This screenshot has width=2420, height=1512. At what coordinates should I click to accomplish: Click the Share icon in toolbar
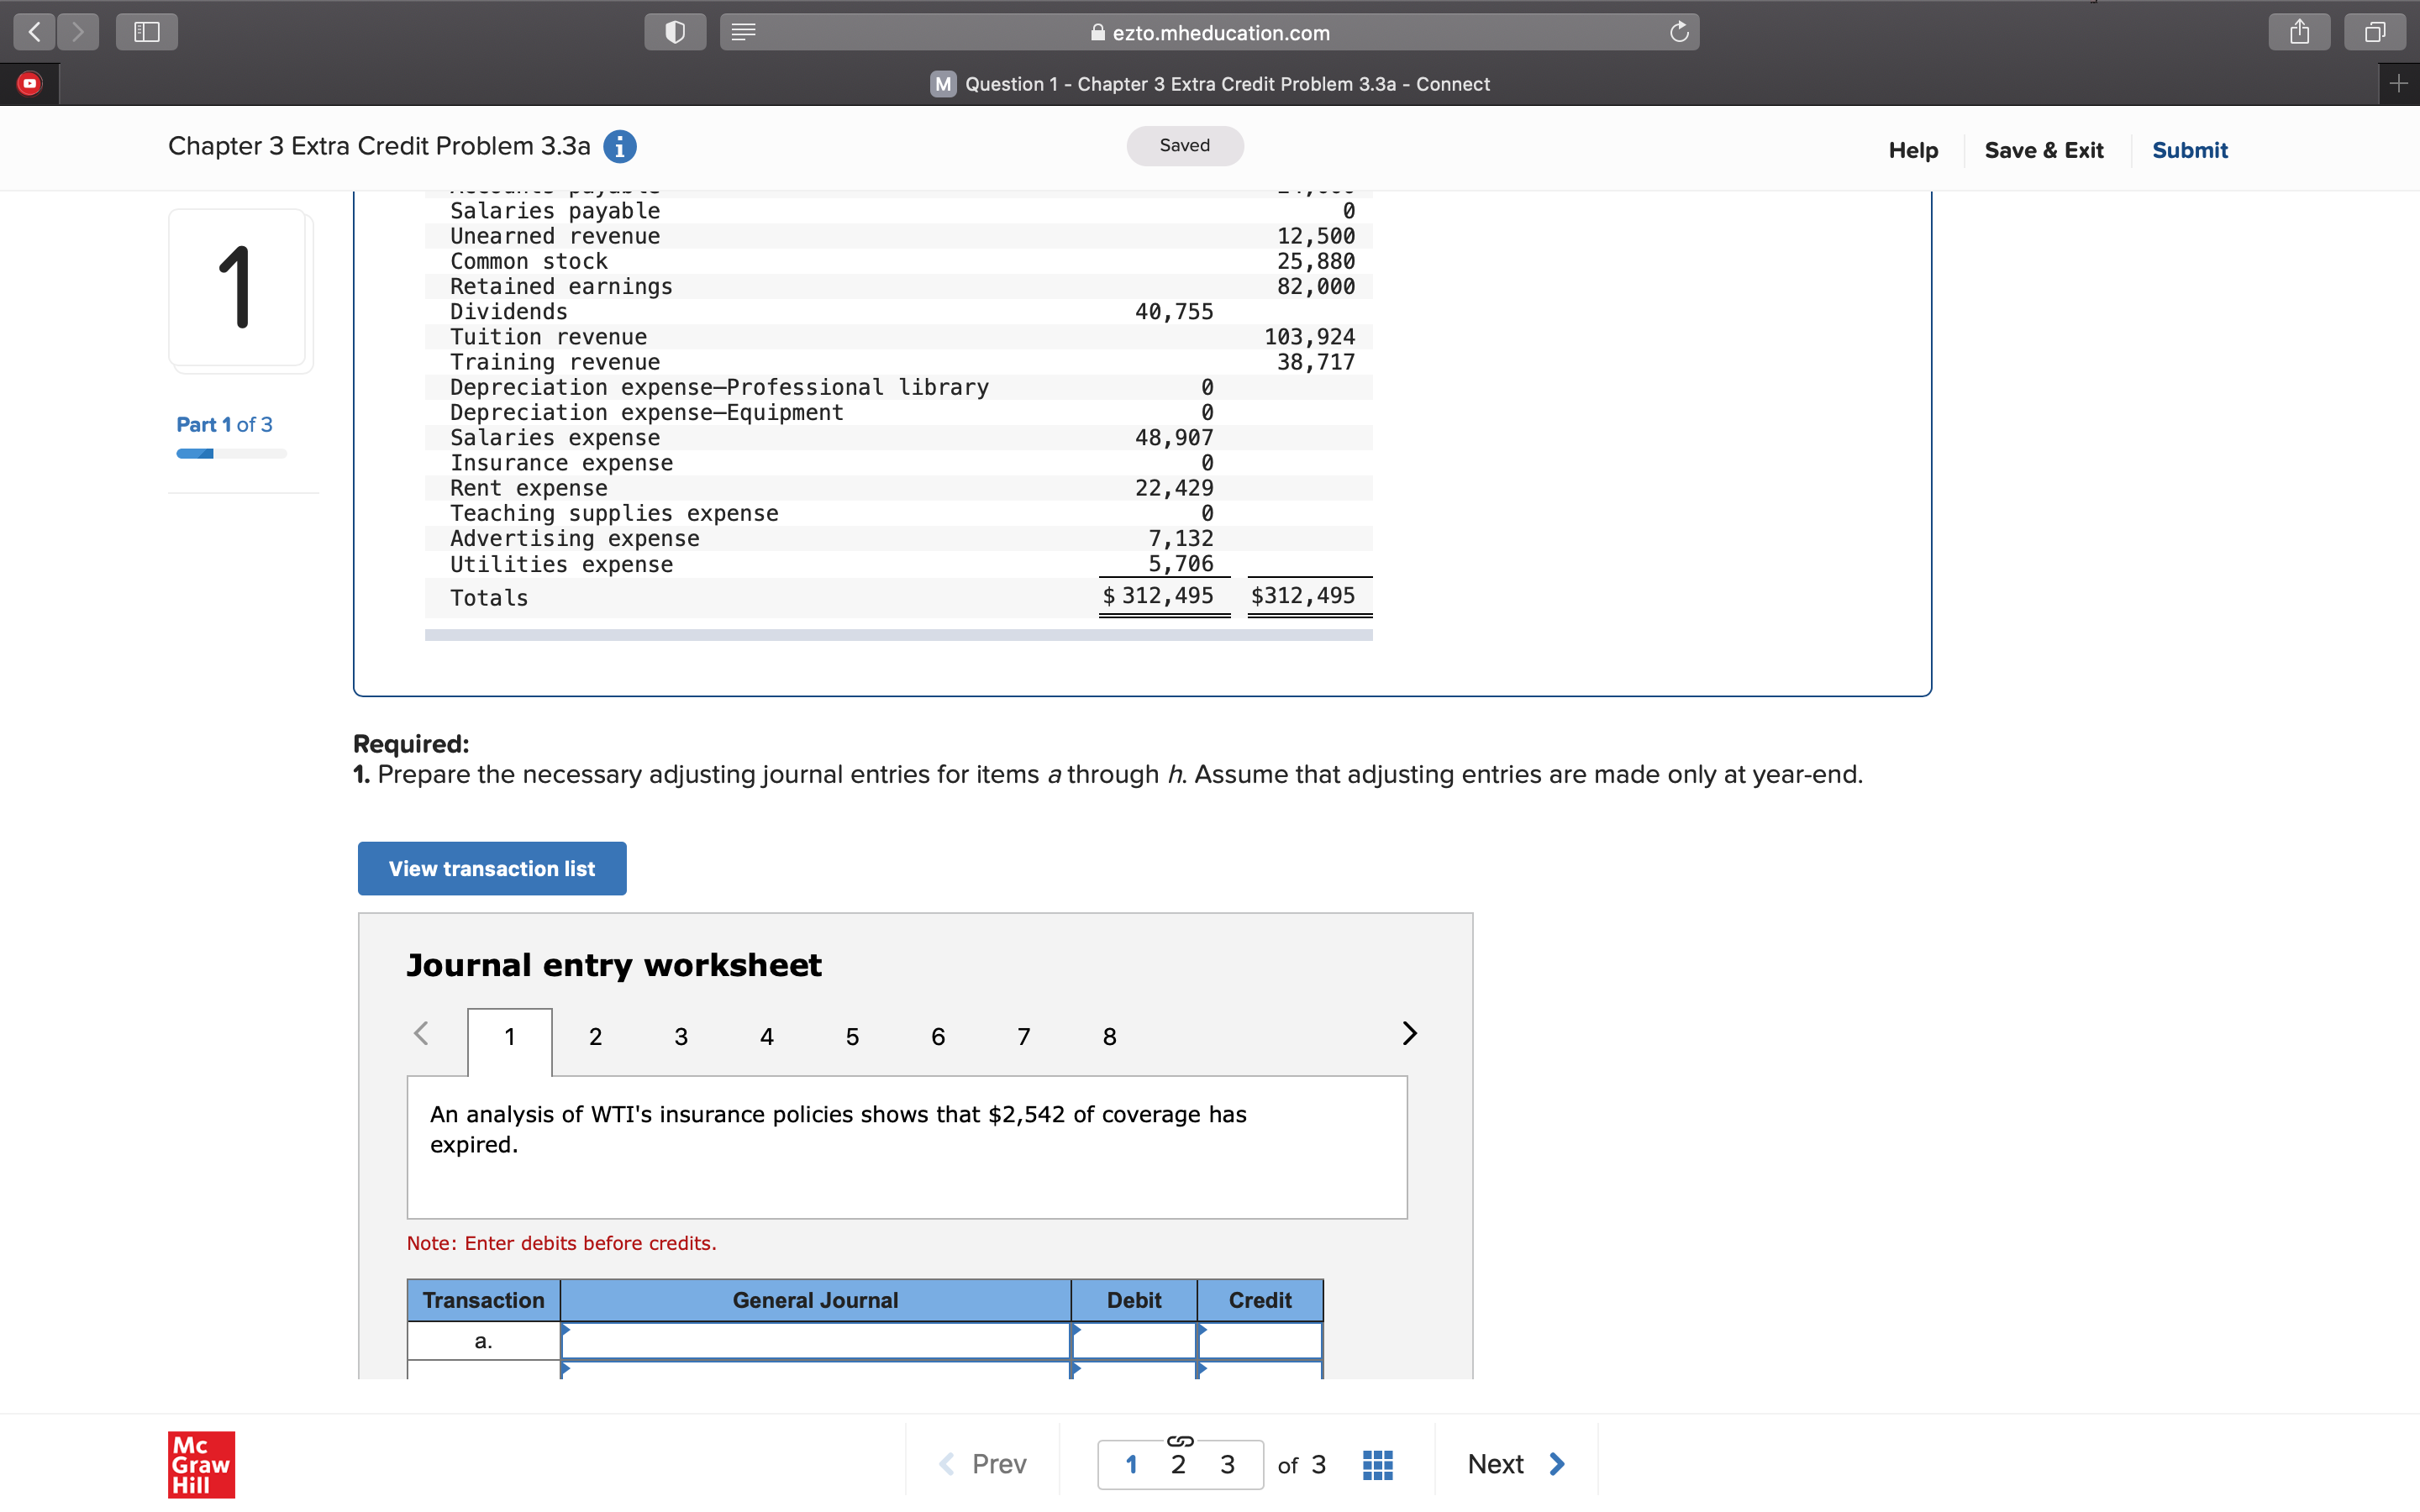pos(2299,32)
